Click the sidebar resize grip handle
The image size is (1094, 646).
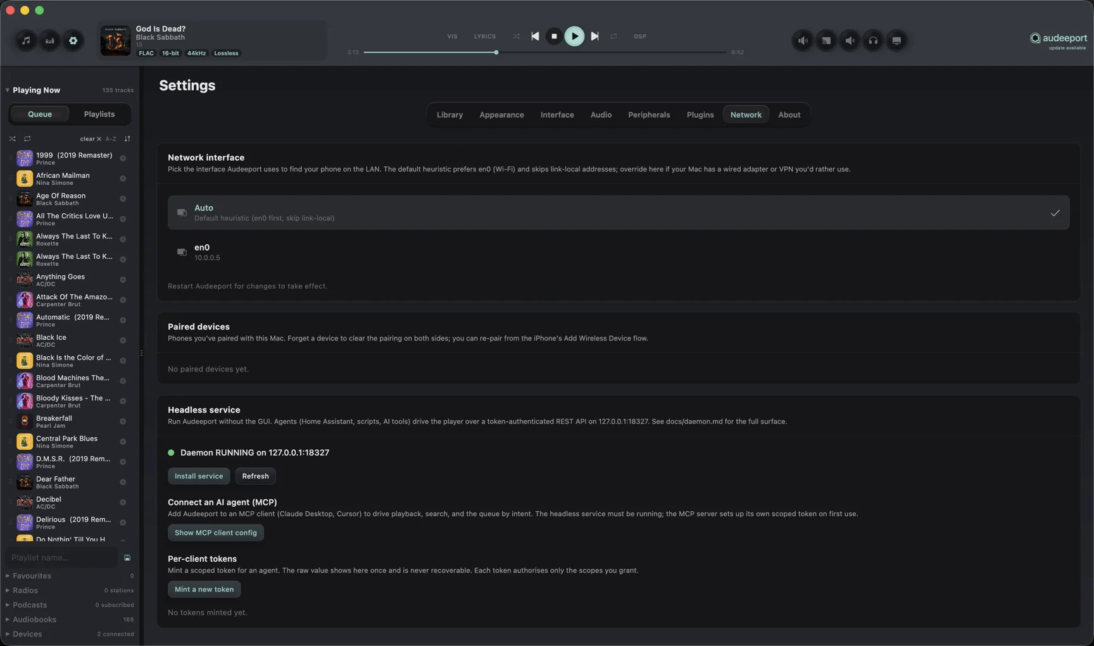point(141,353)
